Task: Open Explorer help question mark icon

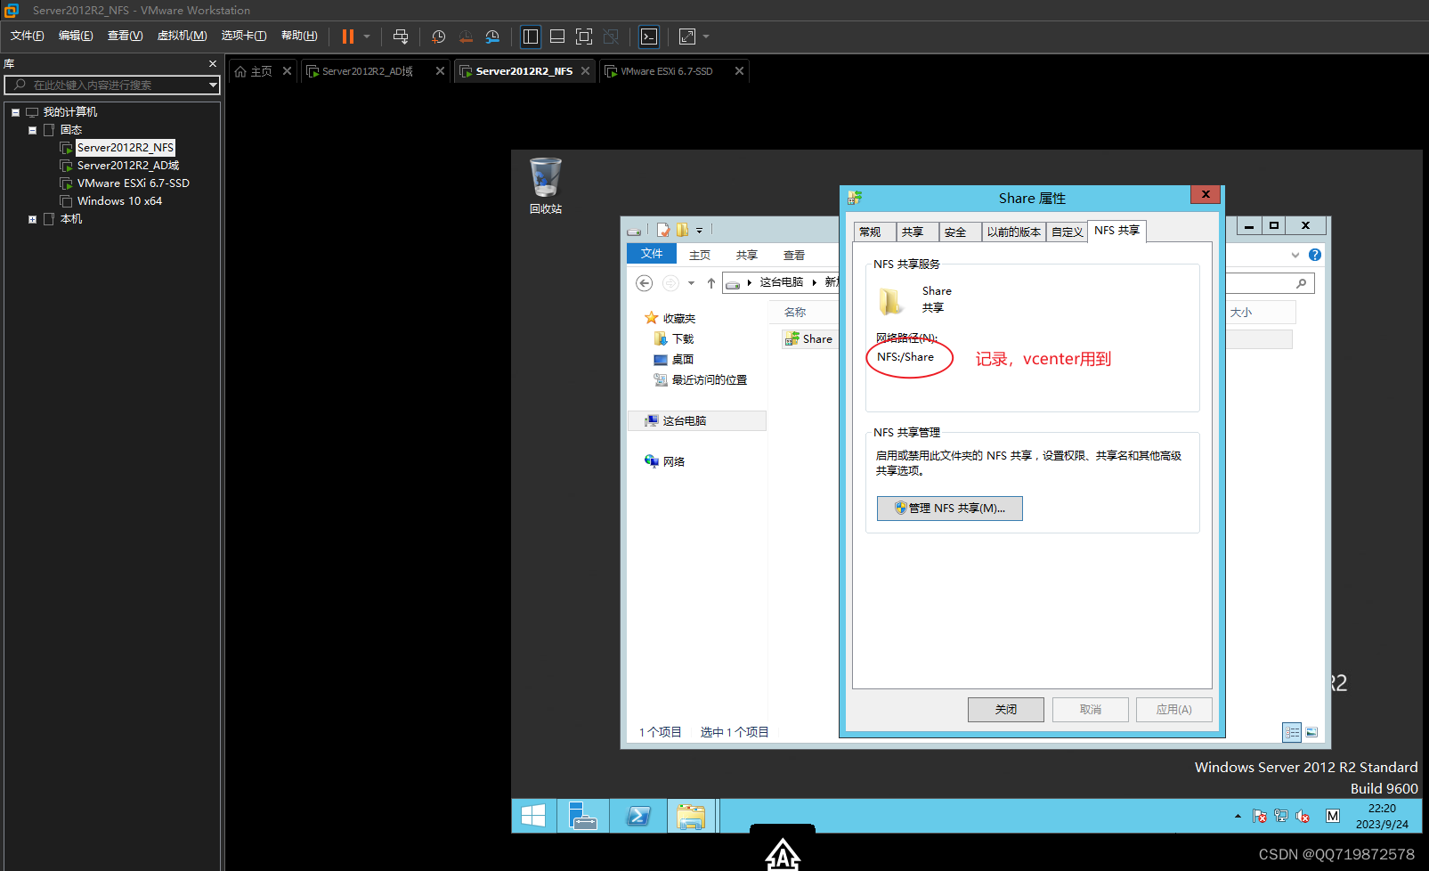Action: [x=1315, y=255]
